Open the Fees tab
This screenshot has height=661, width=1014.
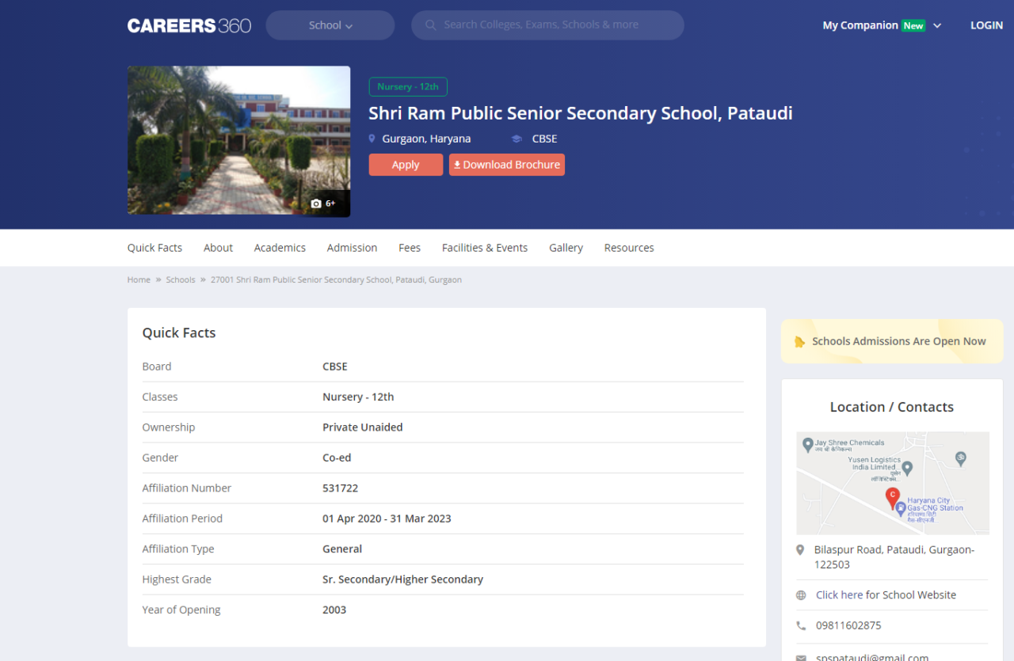(x=410, y=248)
